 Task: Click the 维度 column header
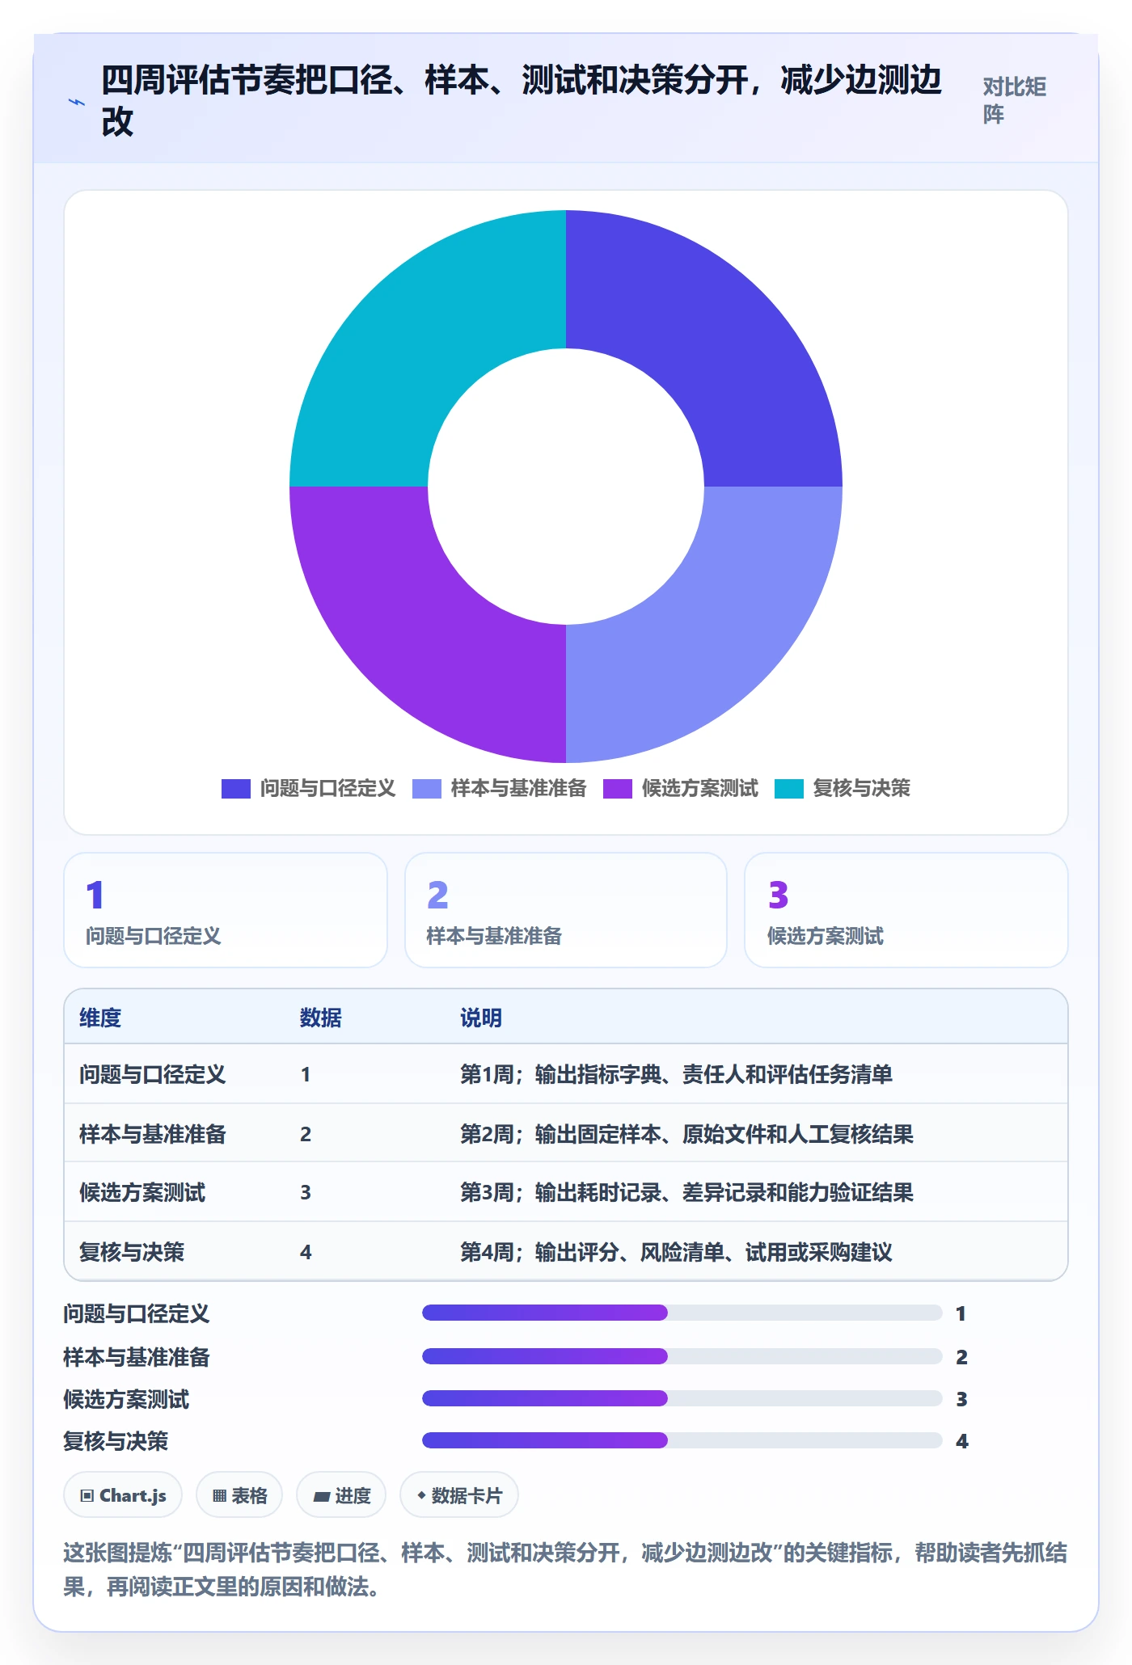click(100, 1018)
